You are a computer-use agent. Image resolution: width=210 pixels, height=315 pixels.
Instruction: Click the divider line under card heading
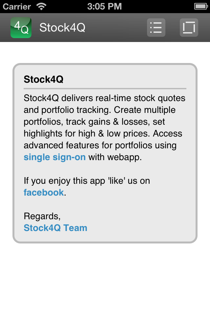[105, 88]
